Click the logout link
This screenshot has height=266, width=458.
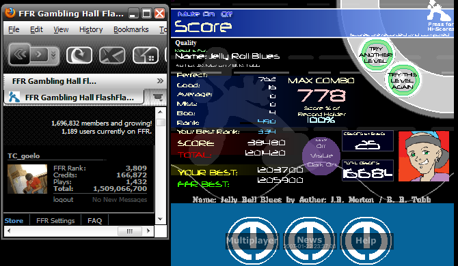(63, 200)
